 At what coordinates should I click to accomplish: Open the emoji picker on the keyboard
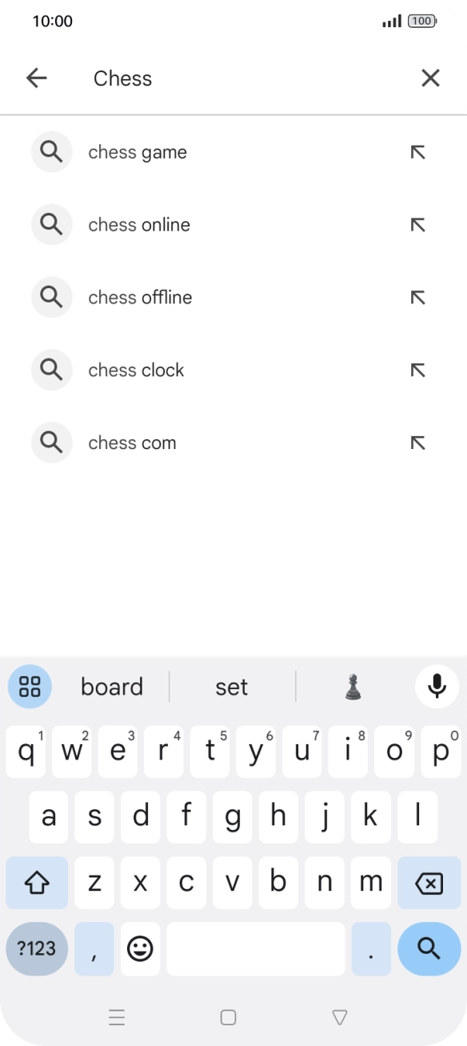pyautogui.click(x=140, y=949)
